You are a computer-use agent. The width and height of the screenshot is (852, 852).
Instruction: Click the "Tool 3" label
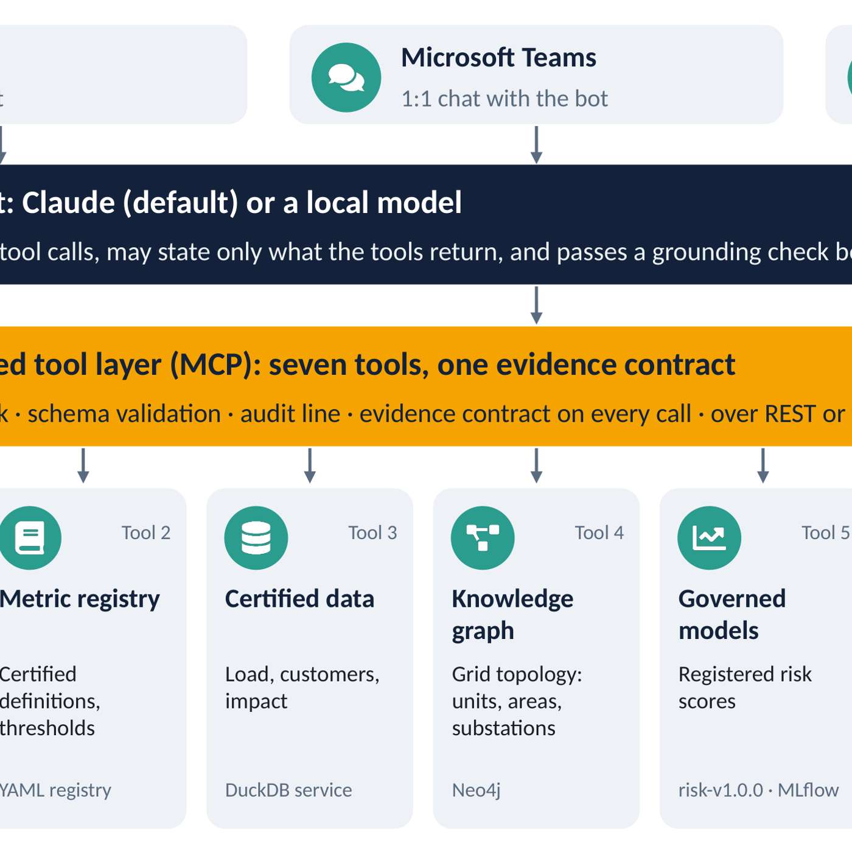[372, 532]
